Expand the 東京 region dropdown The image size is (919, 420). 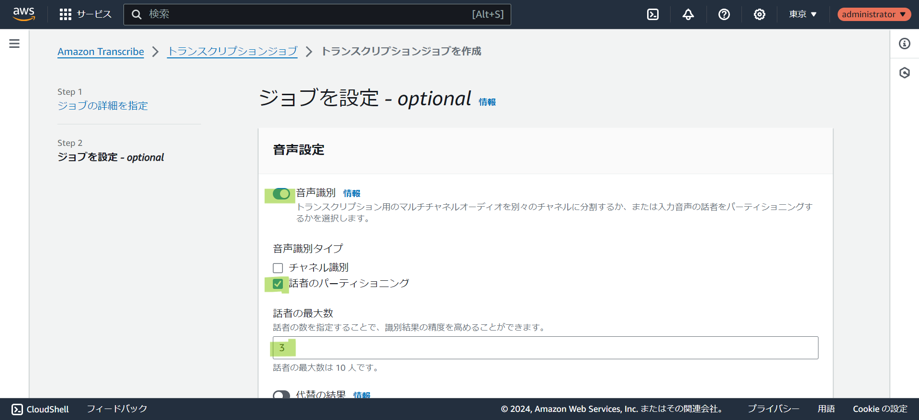[803, 14]
